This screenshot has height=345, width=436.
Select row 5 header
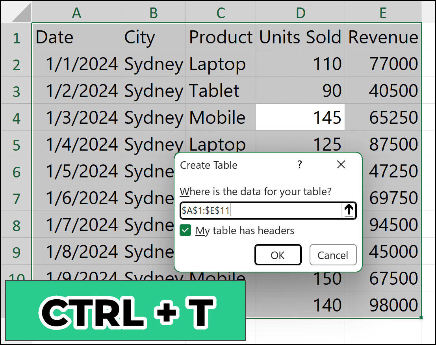coord(16,144)
